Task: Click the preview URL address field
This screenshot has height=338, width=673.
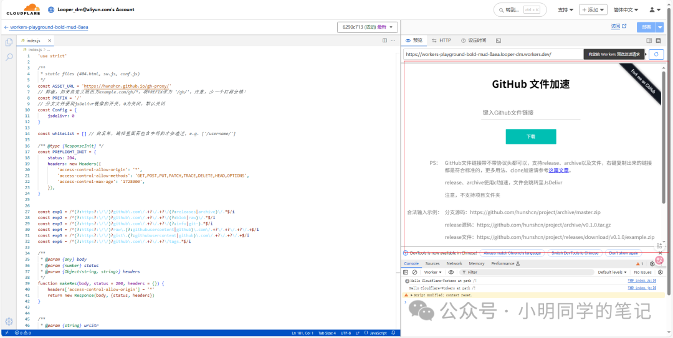Action: pos(494,55)
